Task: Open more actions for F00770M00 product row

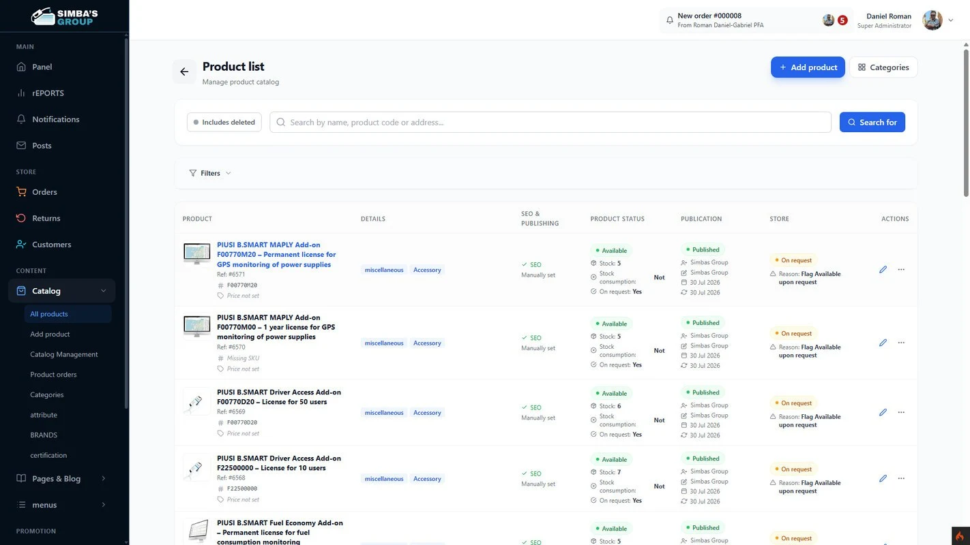Action: coord(901,343)
